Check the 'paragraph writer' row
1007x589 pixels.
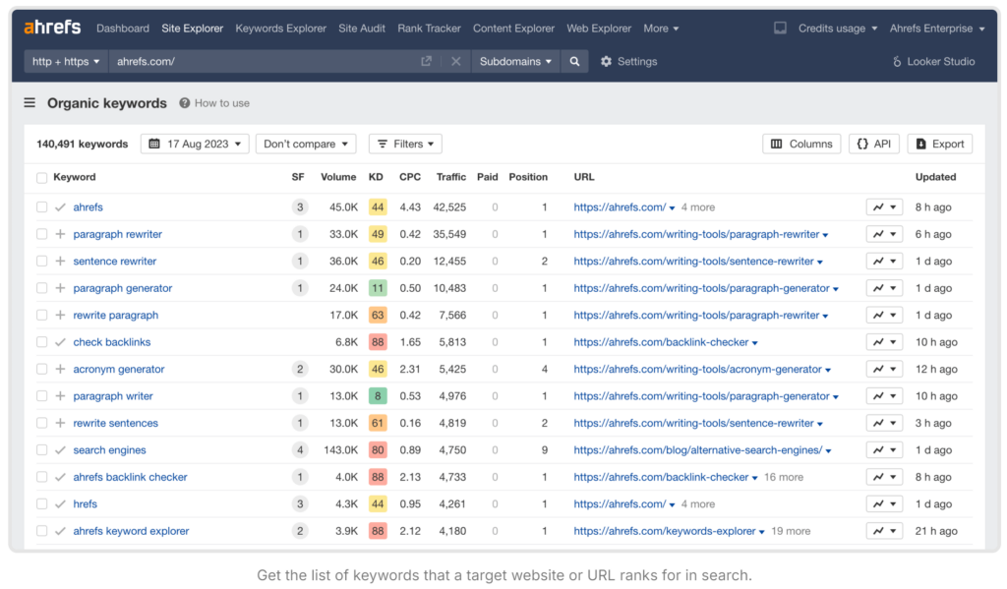(41, 395)
